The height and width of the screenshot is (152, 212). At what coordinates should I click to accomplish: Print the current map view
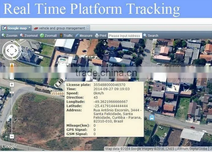(101, 36)
